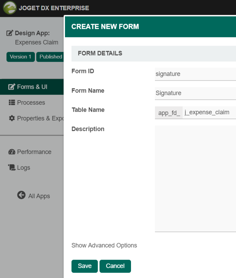The height and width of the screenshot is (278, 236).
Task: Click the Joget logo icon
Action: click(x=10, y=8)
